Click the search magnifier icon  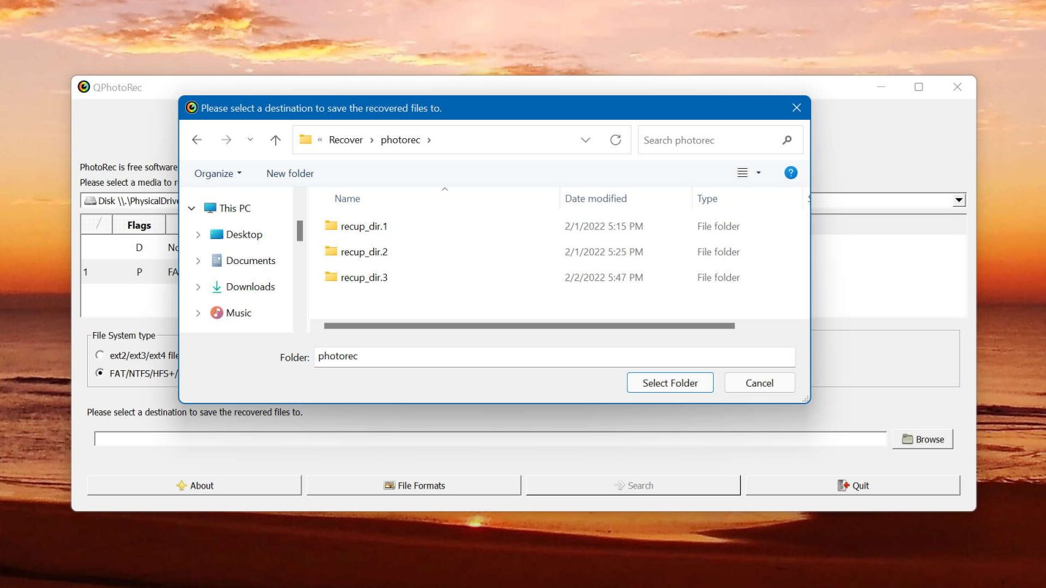[787, 140]
